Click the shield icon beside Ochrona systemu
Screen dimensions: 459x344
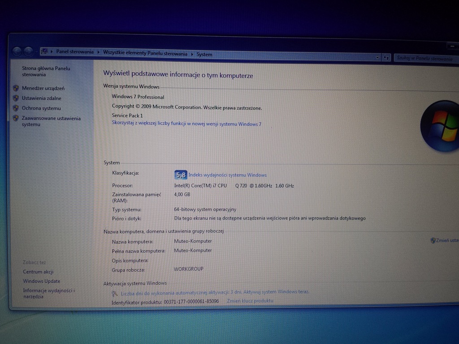16,108
